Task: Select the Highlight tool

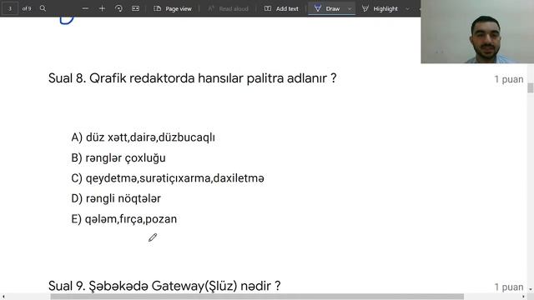Action: (x=380, y=8)
